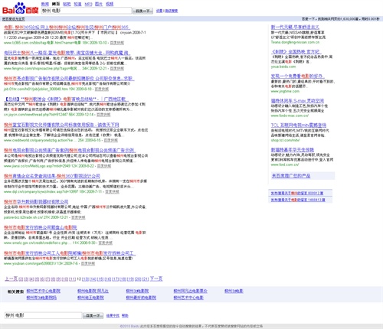The width and height of the screenshot is (383, 329).
Task: Open the message link ending 600912 篇
Action: point(297,194)
